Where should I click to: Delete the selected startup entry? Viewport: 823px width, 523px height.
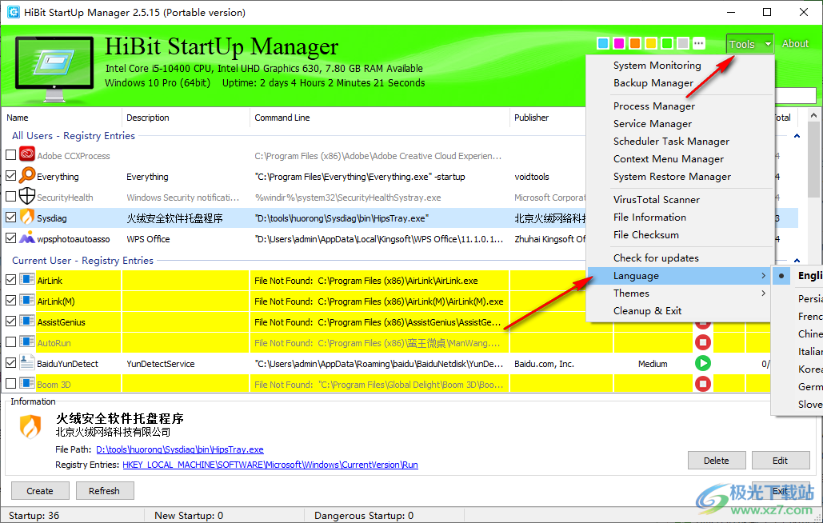click(x=717, y=461)
